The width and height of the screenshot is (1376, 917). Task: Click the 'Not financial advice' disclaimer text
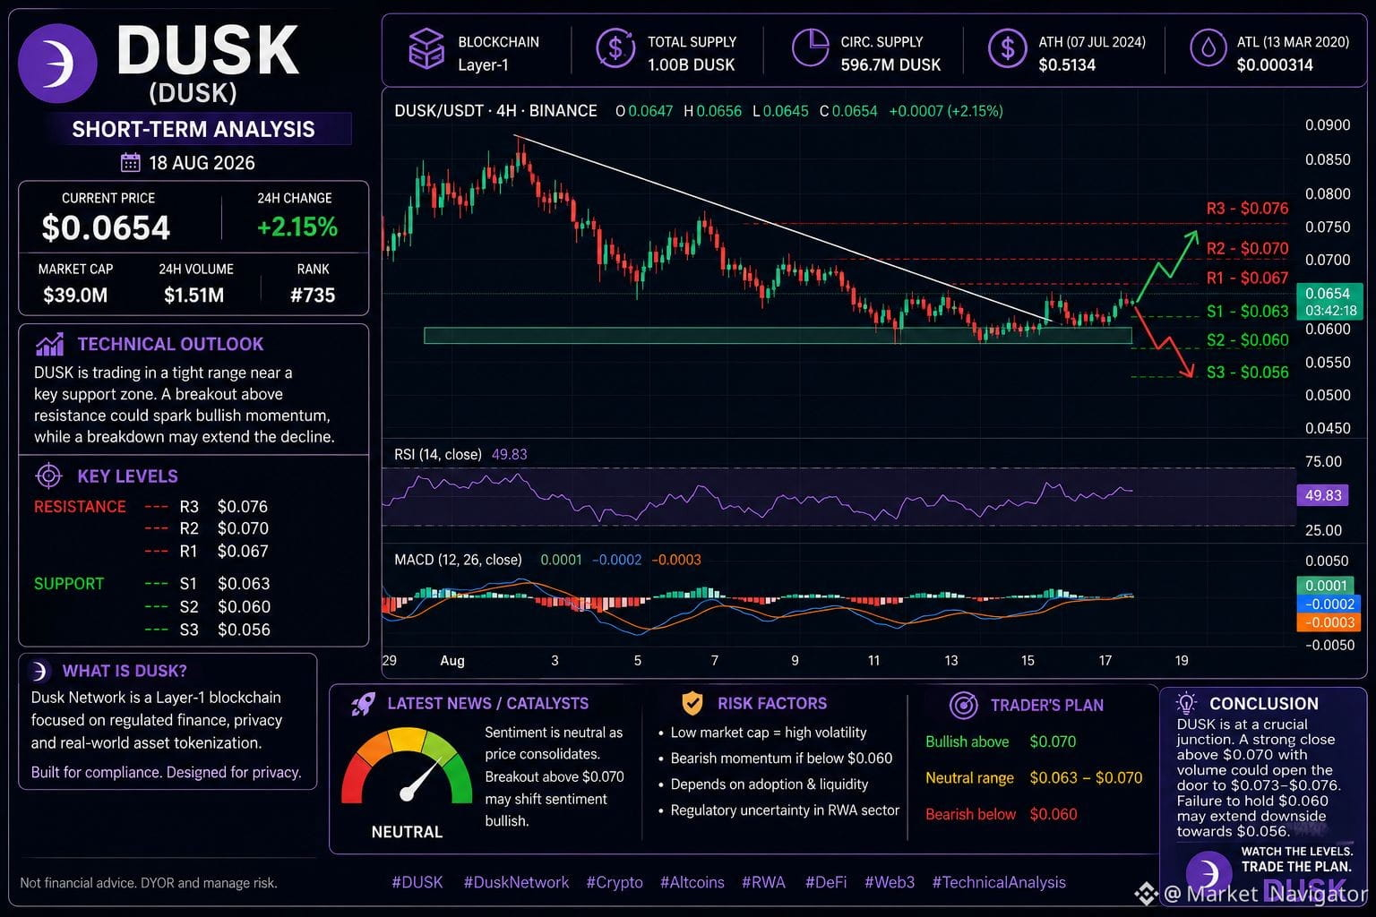[x=149, y=883]
